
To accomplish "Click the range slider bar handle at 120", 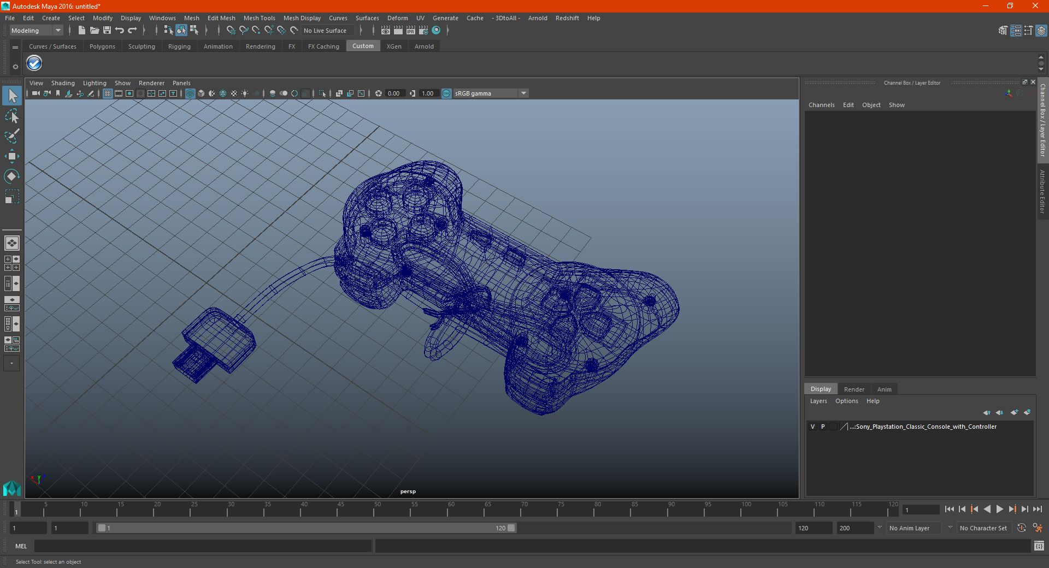I will point(511,528).
